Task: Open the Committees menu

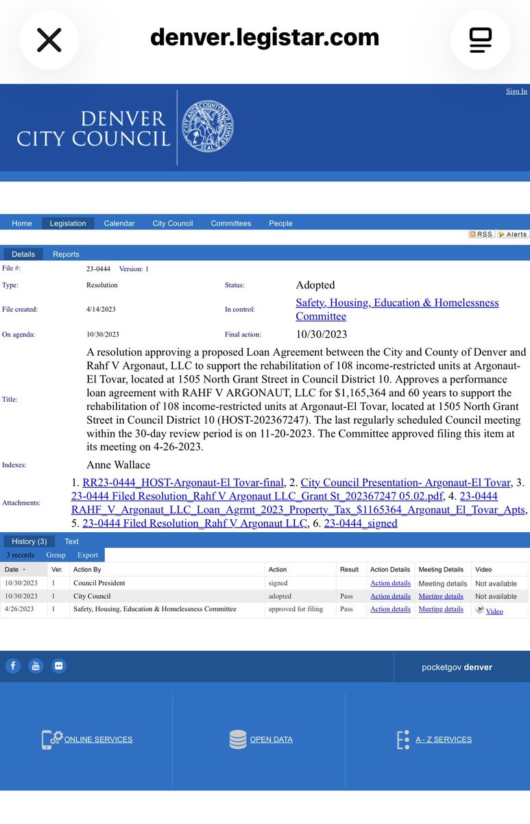Action: click(x=231, y=223)
